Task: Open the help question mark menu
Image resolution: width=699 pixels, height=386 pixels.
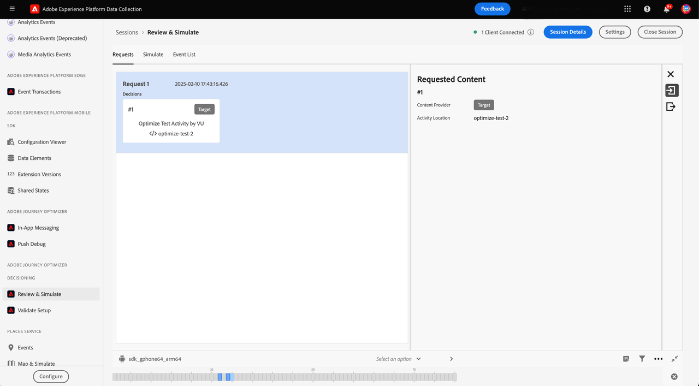Action: (x=647, y=9)
